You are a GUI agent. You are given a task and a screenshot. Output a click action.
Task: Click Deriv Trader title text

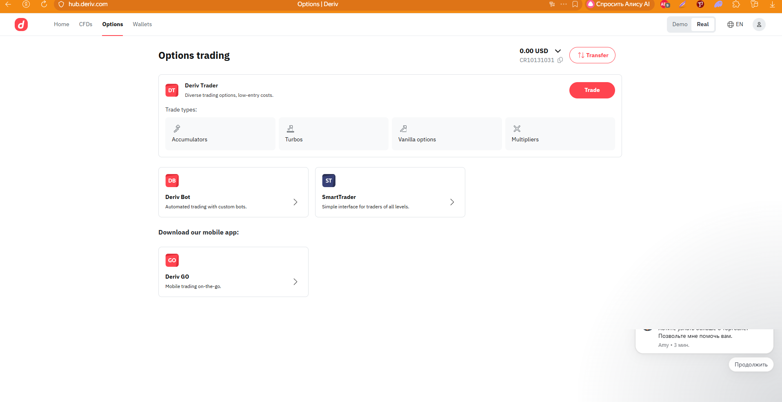(x=201, y=85)
